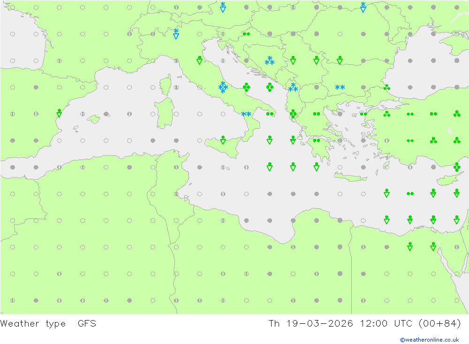Viewport: 469px width, 344px height.
Task: Open the ©weatheronline.co.uk link
Action: tap(429, 340)
